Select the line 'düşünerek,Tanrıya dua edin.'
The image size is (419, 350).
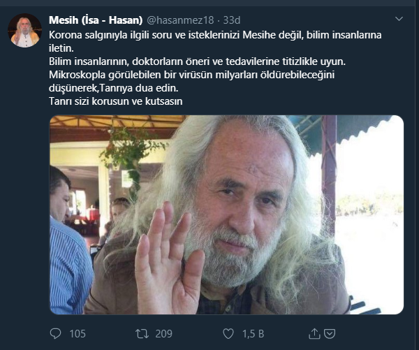114,88
